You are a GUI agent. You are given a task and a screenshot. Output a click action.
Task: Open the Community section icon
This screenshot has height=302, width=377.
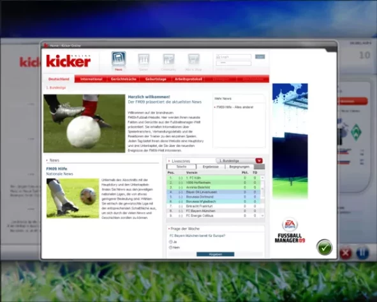[168, 59]
